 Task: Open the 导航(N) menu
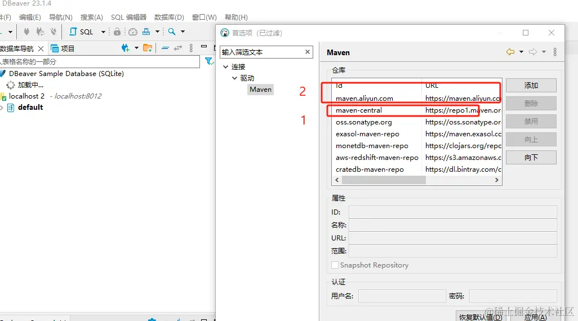(61, 17)
